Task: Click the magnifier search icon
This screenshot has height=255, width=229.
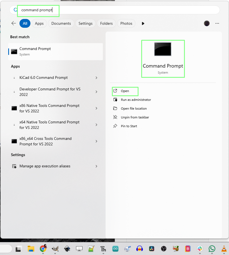Action: coord(15,10)
